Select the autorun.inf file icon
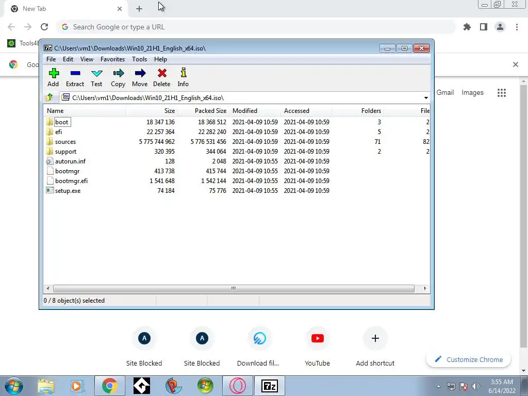Image resolution: width=528 pixels, height=396 pixels. pos(50,161)
